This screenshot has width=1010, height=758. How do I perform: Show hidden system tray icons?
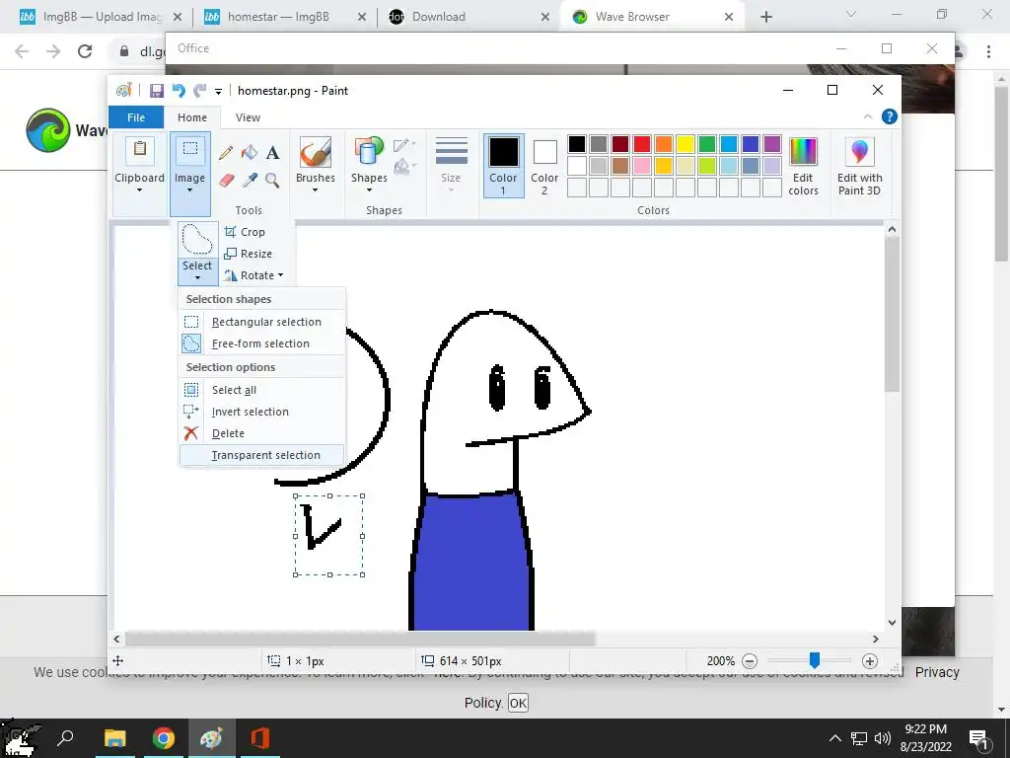coord(834,738)
